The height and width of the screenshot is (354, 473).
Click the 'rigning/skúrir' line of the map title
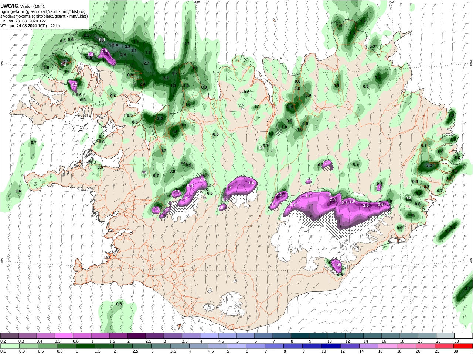[43, 11]
